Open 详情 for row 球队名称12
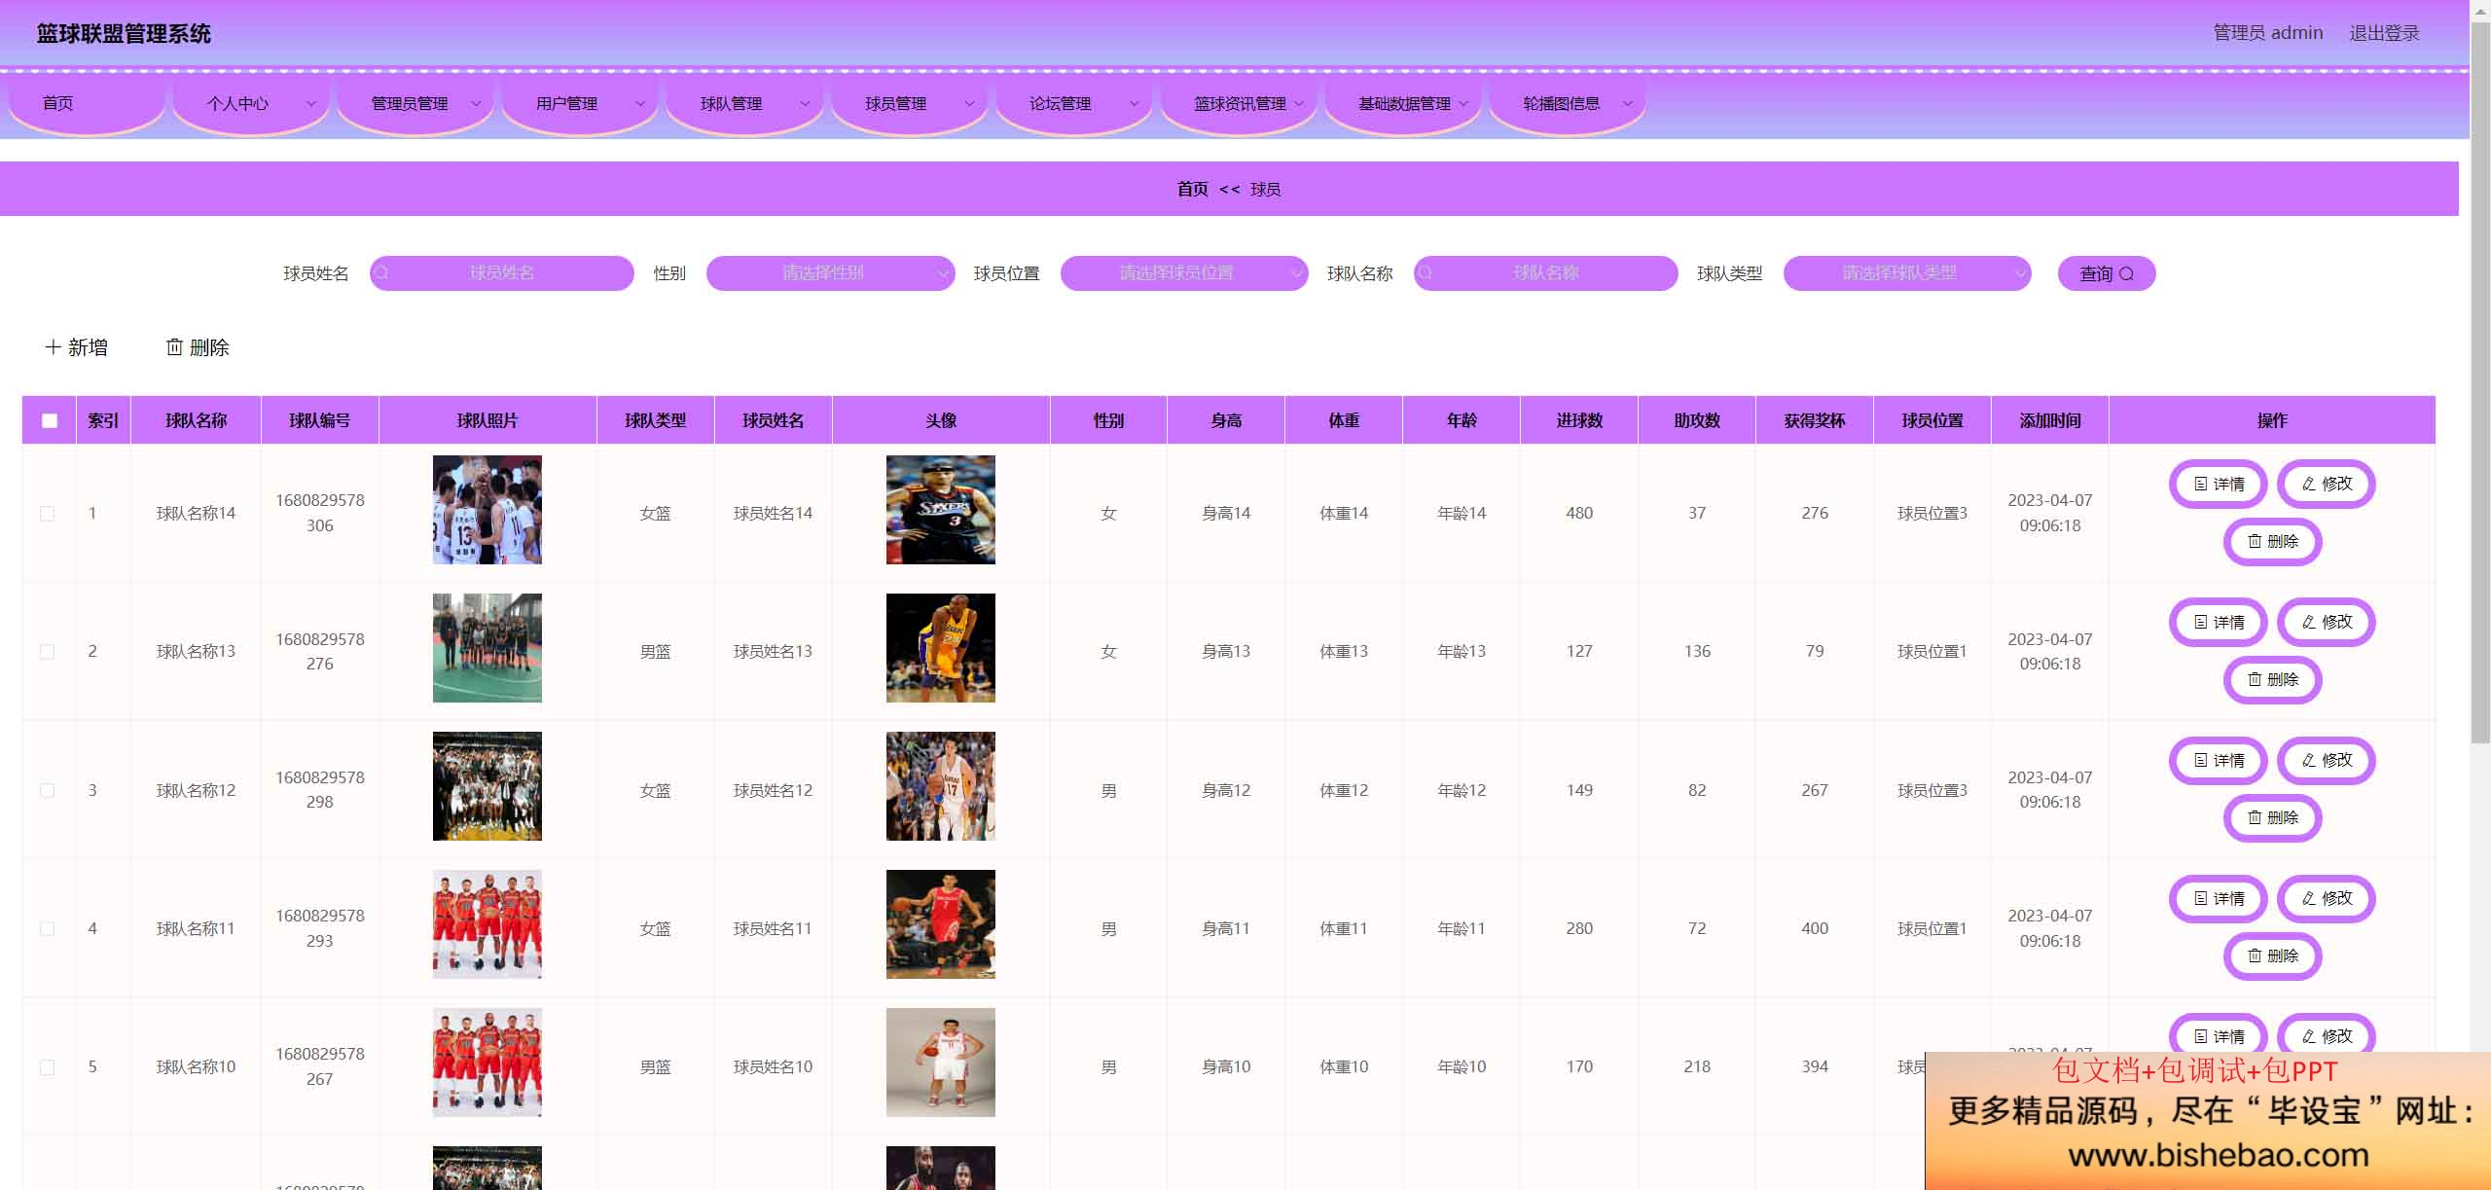The height and width of the screenshot is (1190, 2491). pos(2219,760)
